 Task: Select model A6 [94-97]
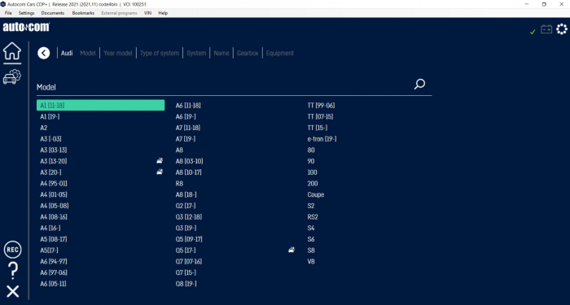click(54, 261)
